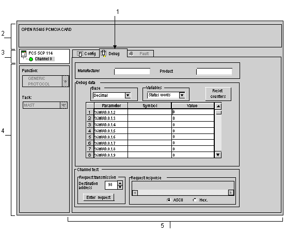Click the Debug tab icon
This screenshot has height=235, width=285.
click(103, 54)
